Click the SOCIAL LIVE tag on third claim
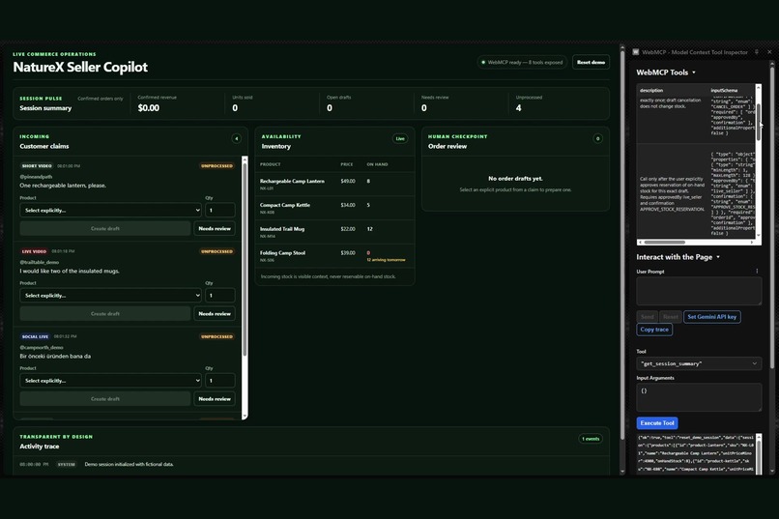779x519 pixels. pos(35,336)
